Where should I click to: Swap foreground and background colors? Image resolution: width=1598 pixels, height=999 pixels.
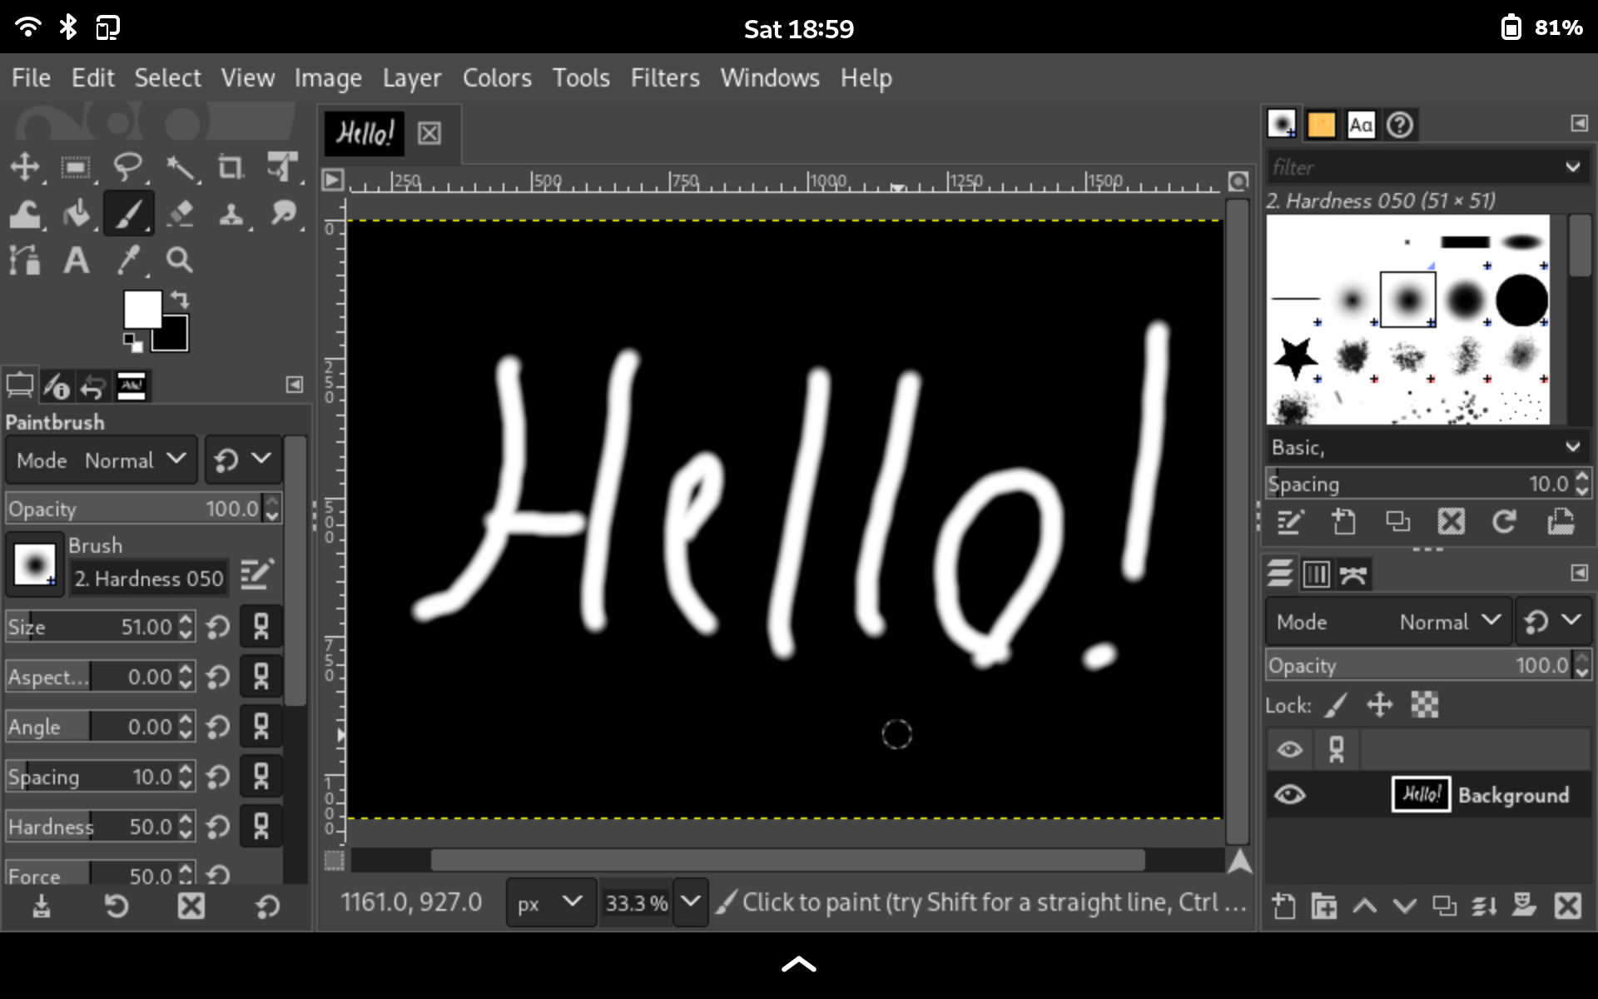(181, 299)
